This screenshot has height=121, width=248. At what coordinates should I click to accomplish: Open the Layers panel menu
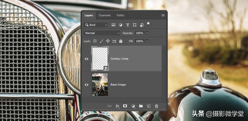(163, 15)
